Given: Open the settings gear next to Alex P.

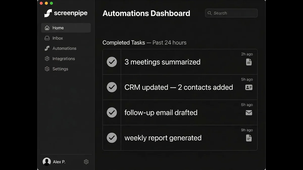Looking at the screenshot, I should [86, 162].
